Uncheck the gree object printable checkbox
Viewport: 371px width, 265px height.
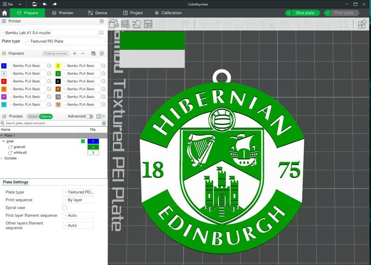tap(83, 141)
